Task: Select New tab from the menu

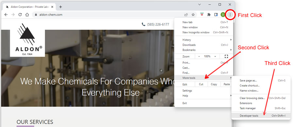Action: coord(204,22)
